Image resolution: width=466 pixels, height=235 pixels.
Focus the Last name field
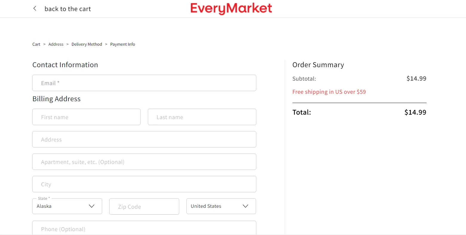[202, 117]
